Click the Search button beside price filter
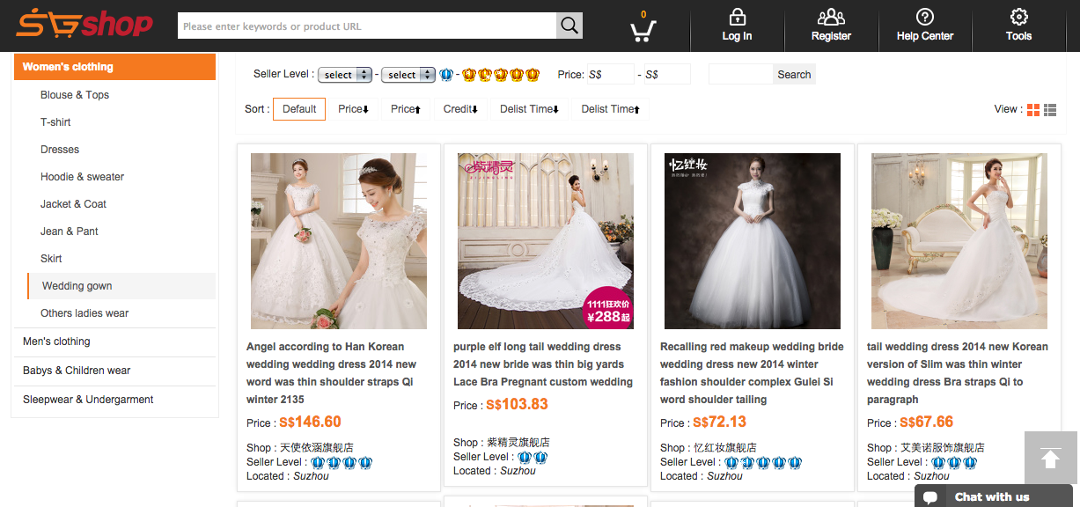Viewport: 1080px width, 507px height. 794,75
